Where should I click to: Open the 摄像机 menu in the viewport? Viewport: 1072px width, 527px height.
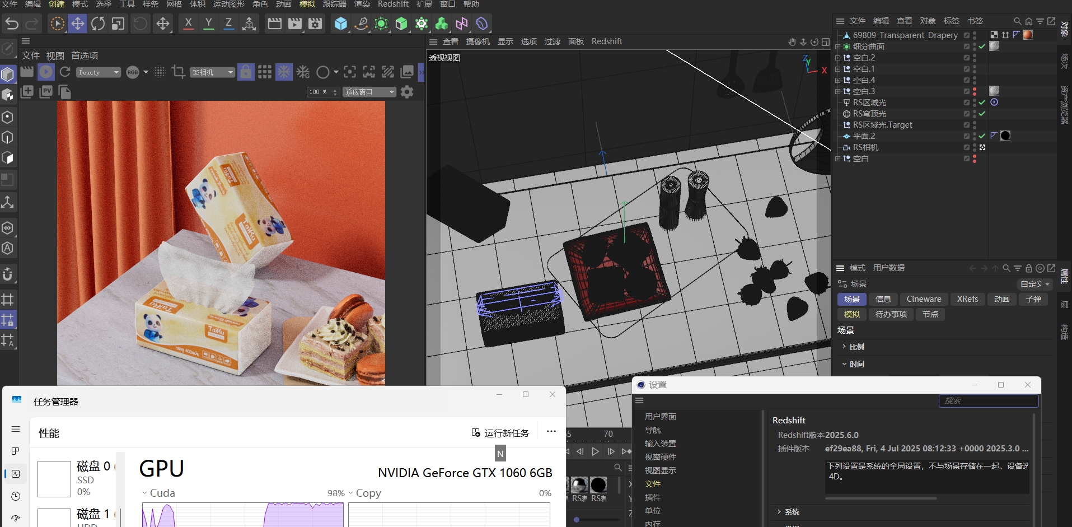(478, 41)
